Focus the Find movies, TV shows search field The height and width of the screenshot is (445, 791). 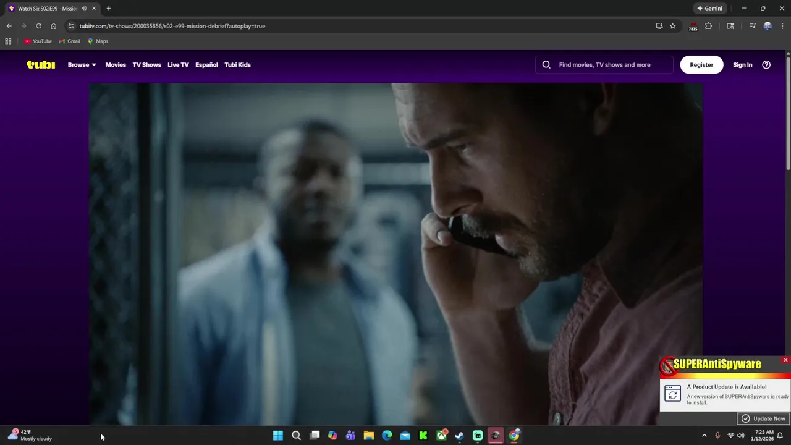point(604,65)
